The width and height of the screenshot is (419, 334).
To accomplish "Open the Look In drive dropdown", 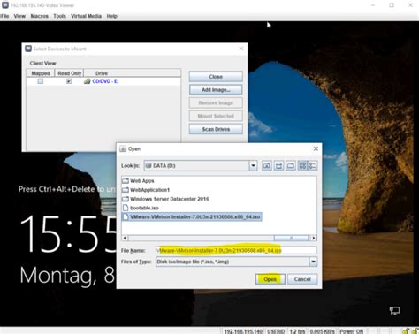I will (x=253, y=165).
